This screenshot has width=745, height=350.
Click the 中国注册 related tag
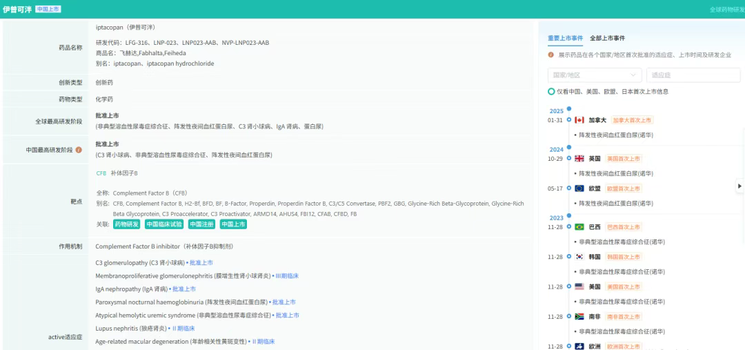[201, 224]
